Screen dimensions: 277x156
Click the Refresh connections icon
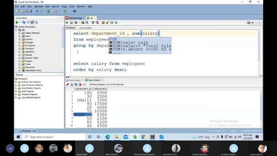24,22
